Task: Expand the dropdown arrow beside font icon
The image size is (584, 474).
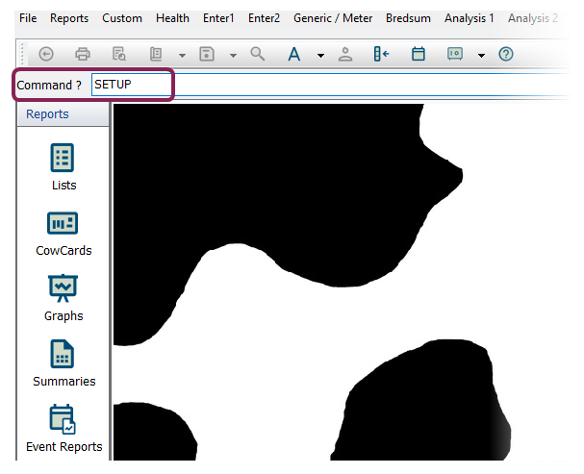Action: coord(320,56)
